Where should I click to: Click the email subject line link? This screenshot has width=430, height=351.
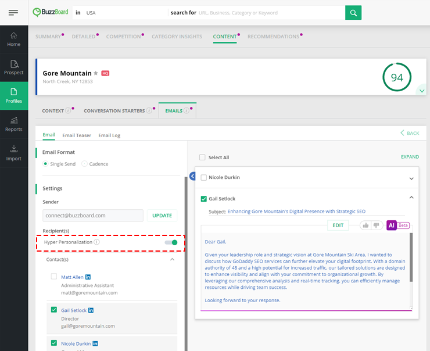click(296, 212)
